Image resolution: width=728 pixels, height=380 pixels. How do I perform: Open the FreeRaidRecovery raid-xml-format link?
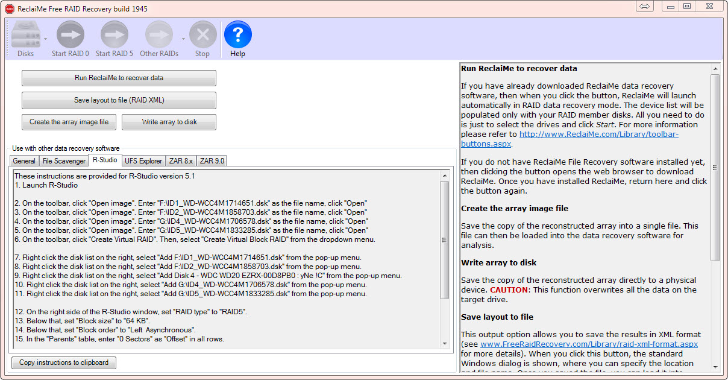click(589, 344)
